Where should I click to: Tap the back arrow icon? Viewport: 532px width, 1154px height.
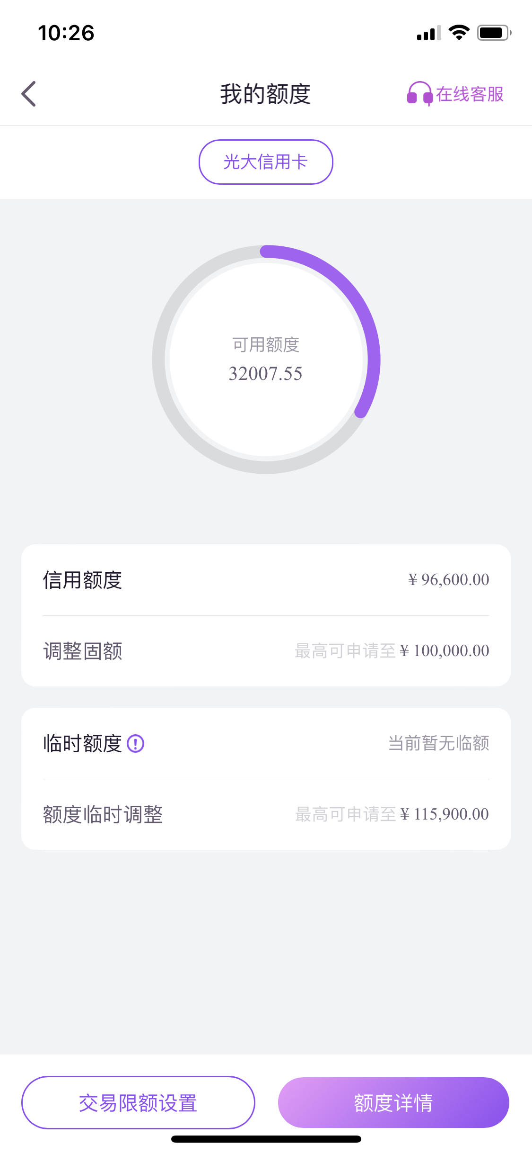point(29,94)
